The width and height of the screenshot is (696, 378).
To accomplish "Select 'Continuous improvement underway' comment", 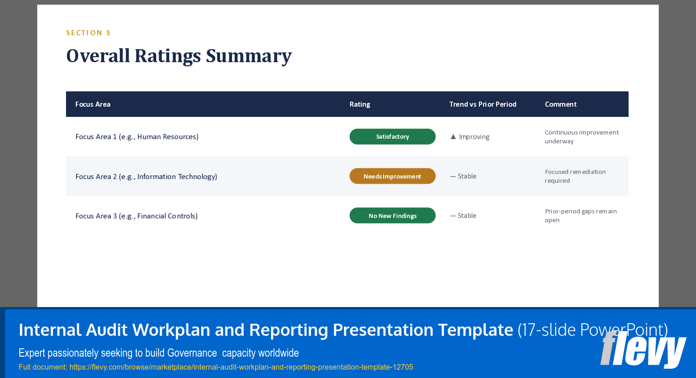I will 582,137.
